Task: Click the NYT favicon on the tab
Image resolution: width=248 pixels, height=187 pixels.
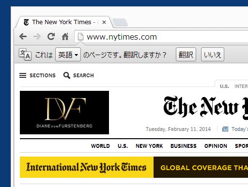Action: [x=26, y=22]
